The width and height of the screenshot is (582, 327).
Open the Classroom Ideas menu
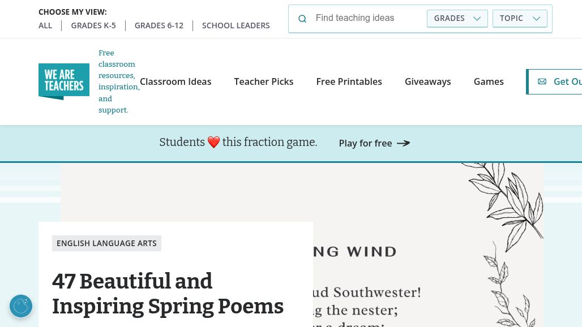click(176, 81)
